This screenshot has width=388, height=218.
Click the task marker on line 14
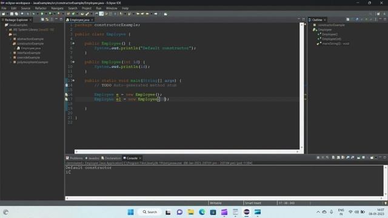66,85
